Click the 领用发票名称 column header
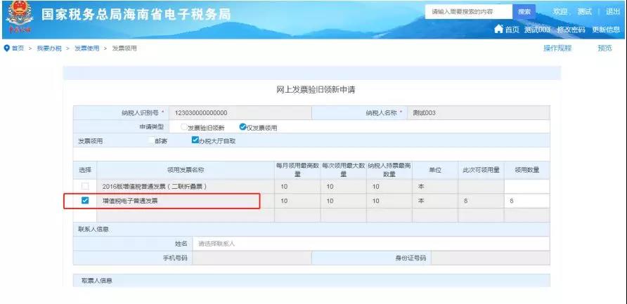627x304 pixels. coord(186,170)
